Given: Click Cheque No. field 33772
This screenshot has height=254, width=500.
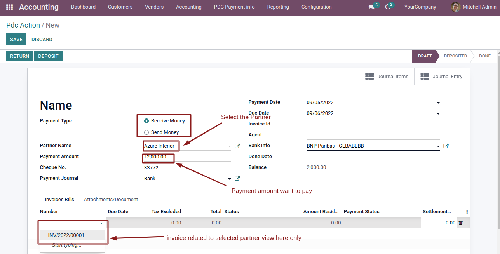Looking at the screenshot, I should (x=187, y=168).
